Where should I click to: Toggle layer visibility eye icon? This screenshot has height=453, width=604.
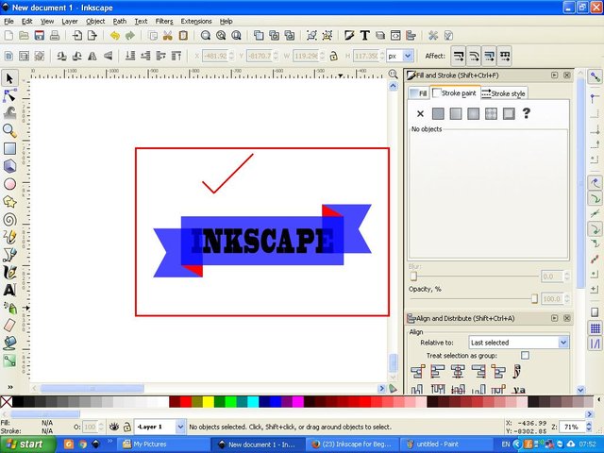113,427
